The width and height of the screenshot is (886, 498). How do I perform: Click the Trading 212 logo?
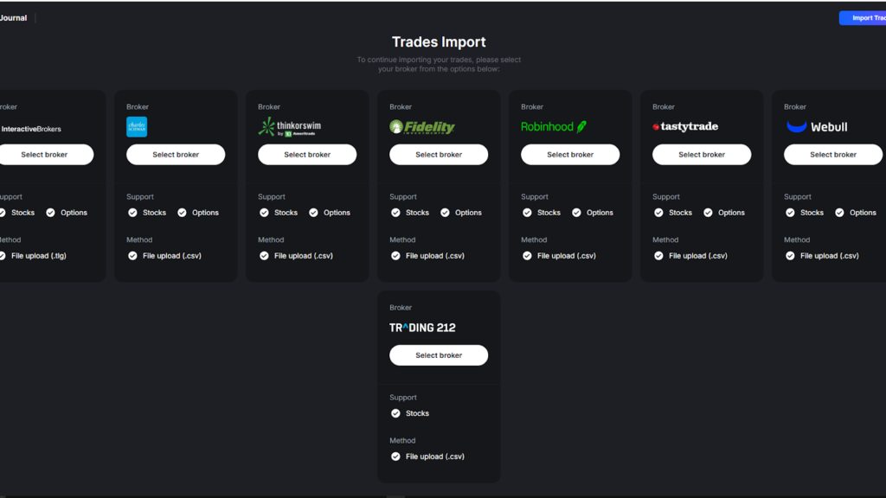click(x=423, y=327)
